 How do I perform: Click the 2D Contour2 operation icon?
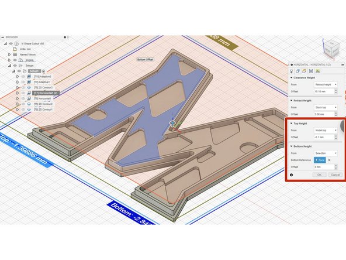click(x=29, y=104)
